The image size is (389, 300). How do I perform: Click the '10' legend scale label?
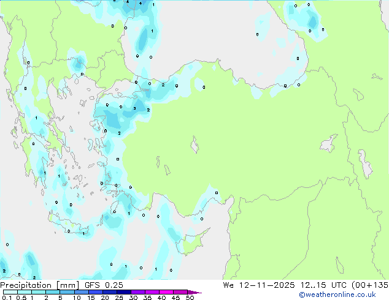pos(77,298)
